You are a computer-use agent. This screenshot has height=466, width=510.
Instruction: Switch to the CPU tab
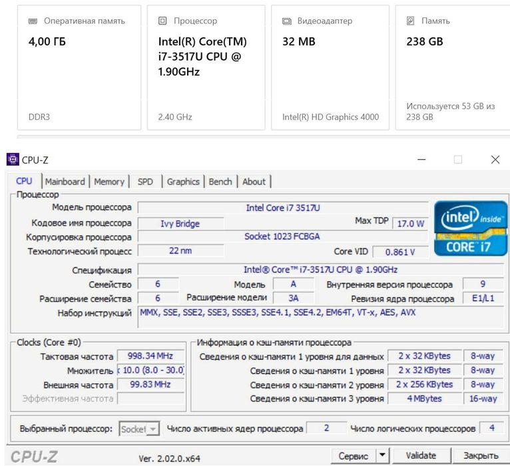pyautogui.click(x=24, y=181)
